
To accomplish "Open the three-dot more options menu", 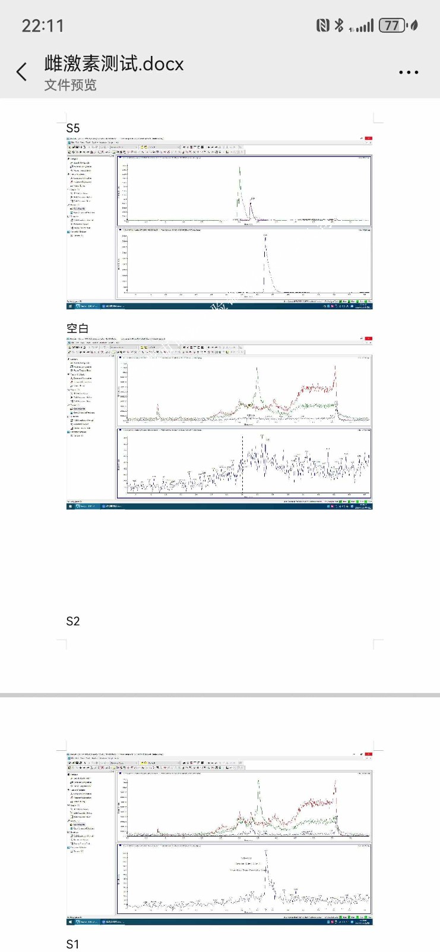I will [409, 73].
